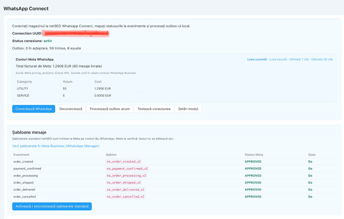Click the order_shipped event cell
The height and width of the screenshot is (219, 344).
[23, 183]
